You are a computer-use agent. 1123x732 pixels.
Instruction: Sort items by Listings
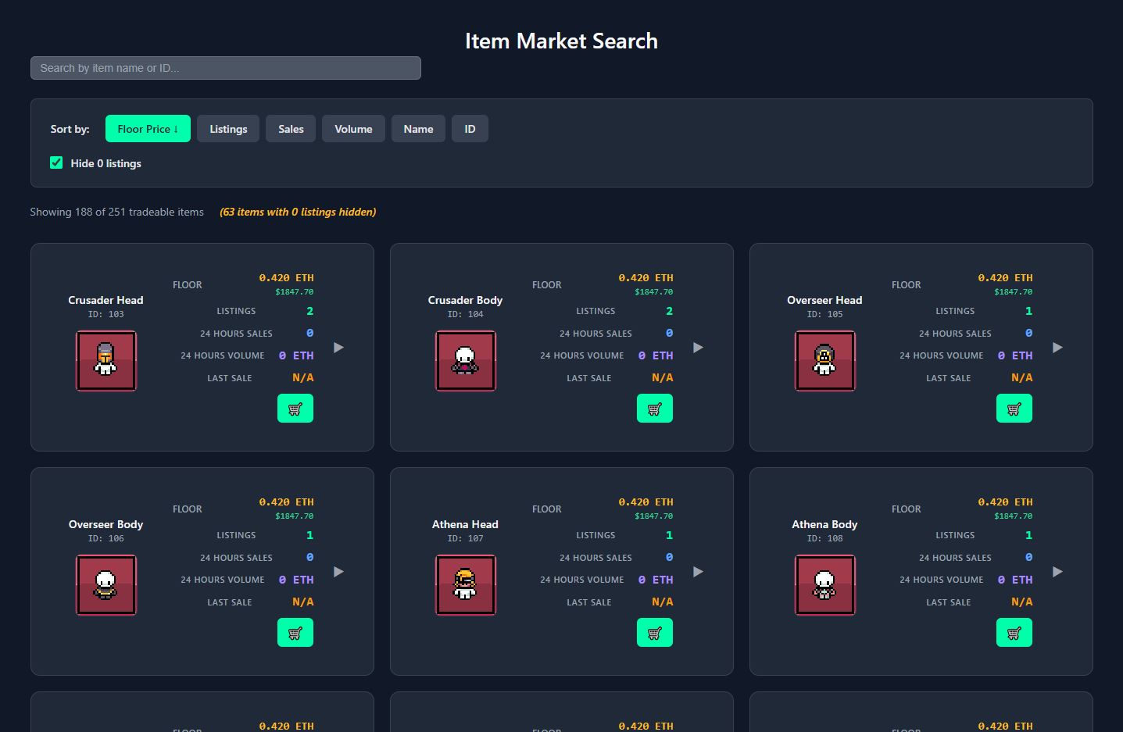pyautogui.click(x=228, y=129)
